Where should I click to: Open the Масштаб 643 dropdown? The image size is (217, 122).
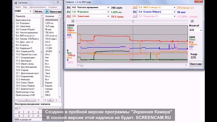tap(201, 30)
